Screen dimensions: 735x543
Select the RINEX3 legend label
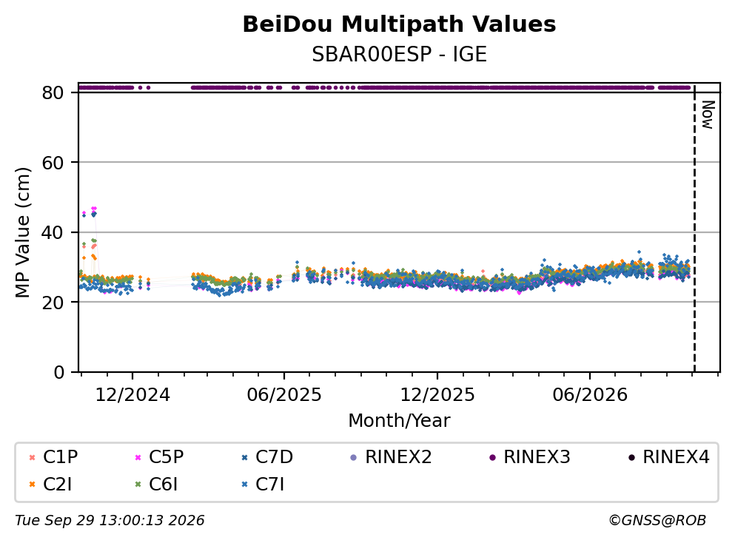point(537,456)
